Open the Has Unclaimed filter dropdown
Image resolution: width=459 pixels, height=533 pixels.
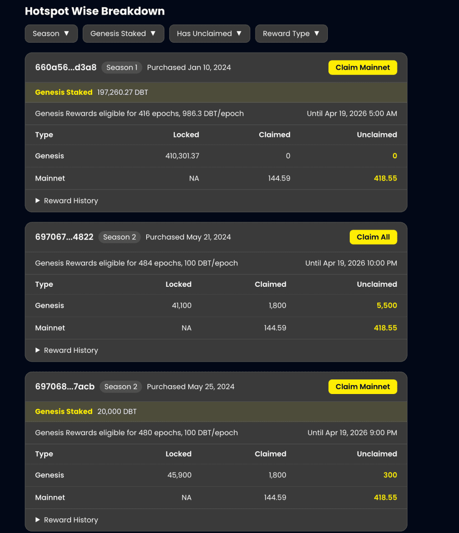coord(209,33)
